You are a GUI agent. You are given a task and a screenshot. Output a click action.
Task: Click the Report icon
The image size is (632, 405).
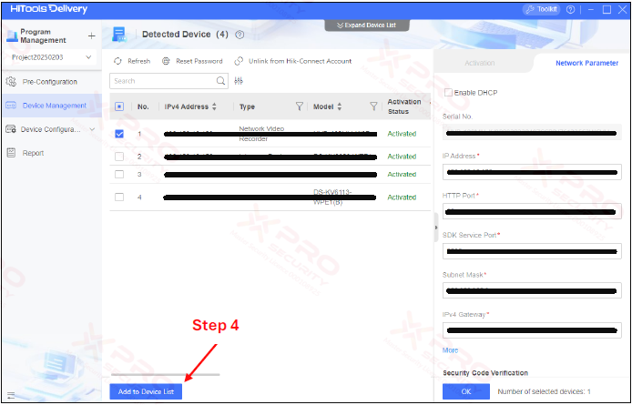11,153
